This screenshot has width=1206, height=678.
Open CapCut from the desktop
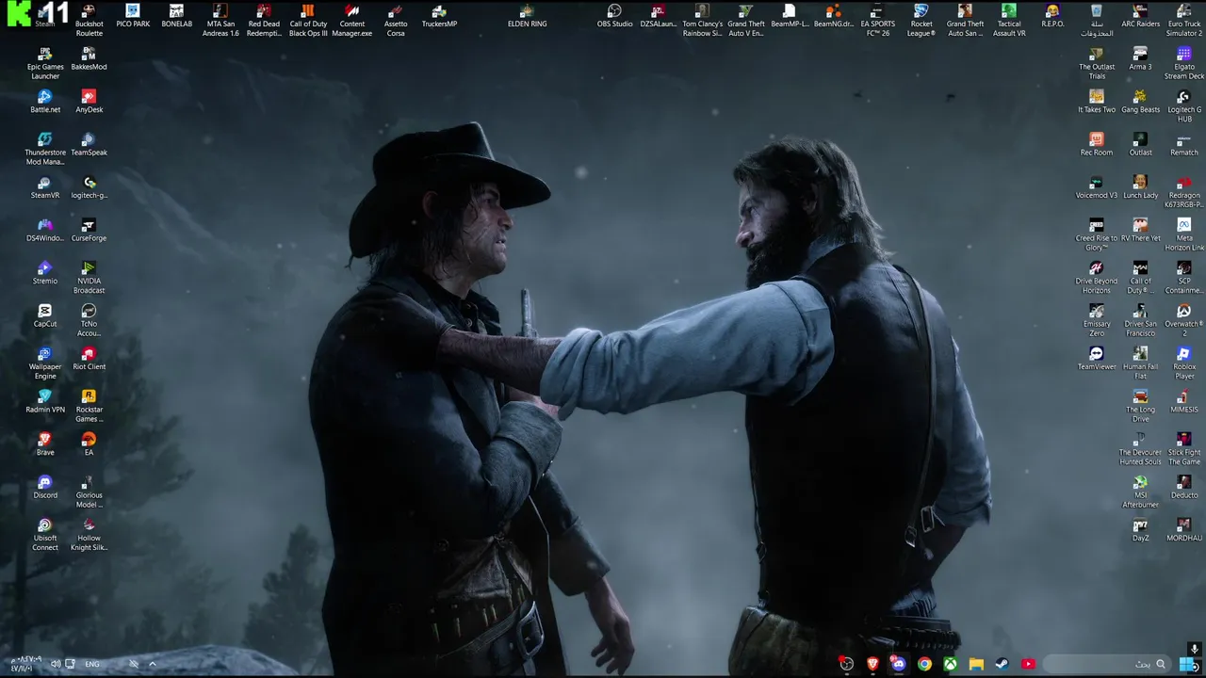(45, 316)
